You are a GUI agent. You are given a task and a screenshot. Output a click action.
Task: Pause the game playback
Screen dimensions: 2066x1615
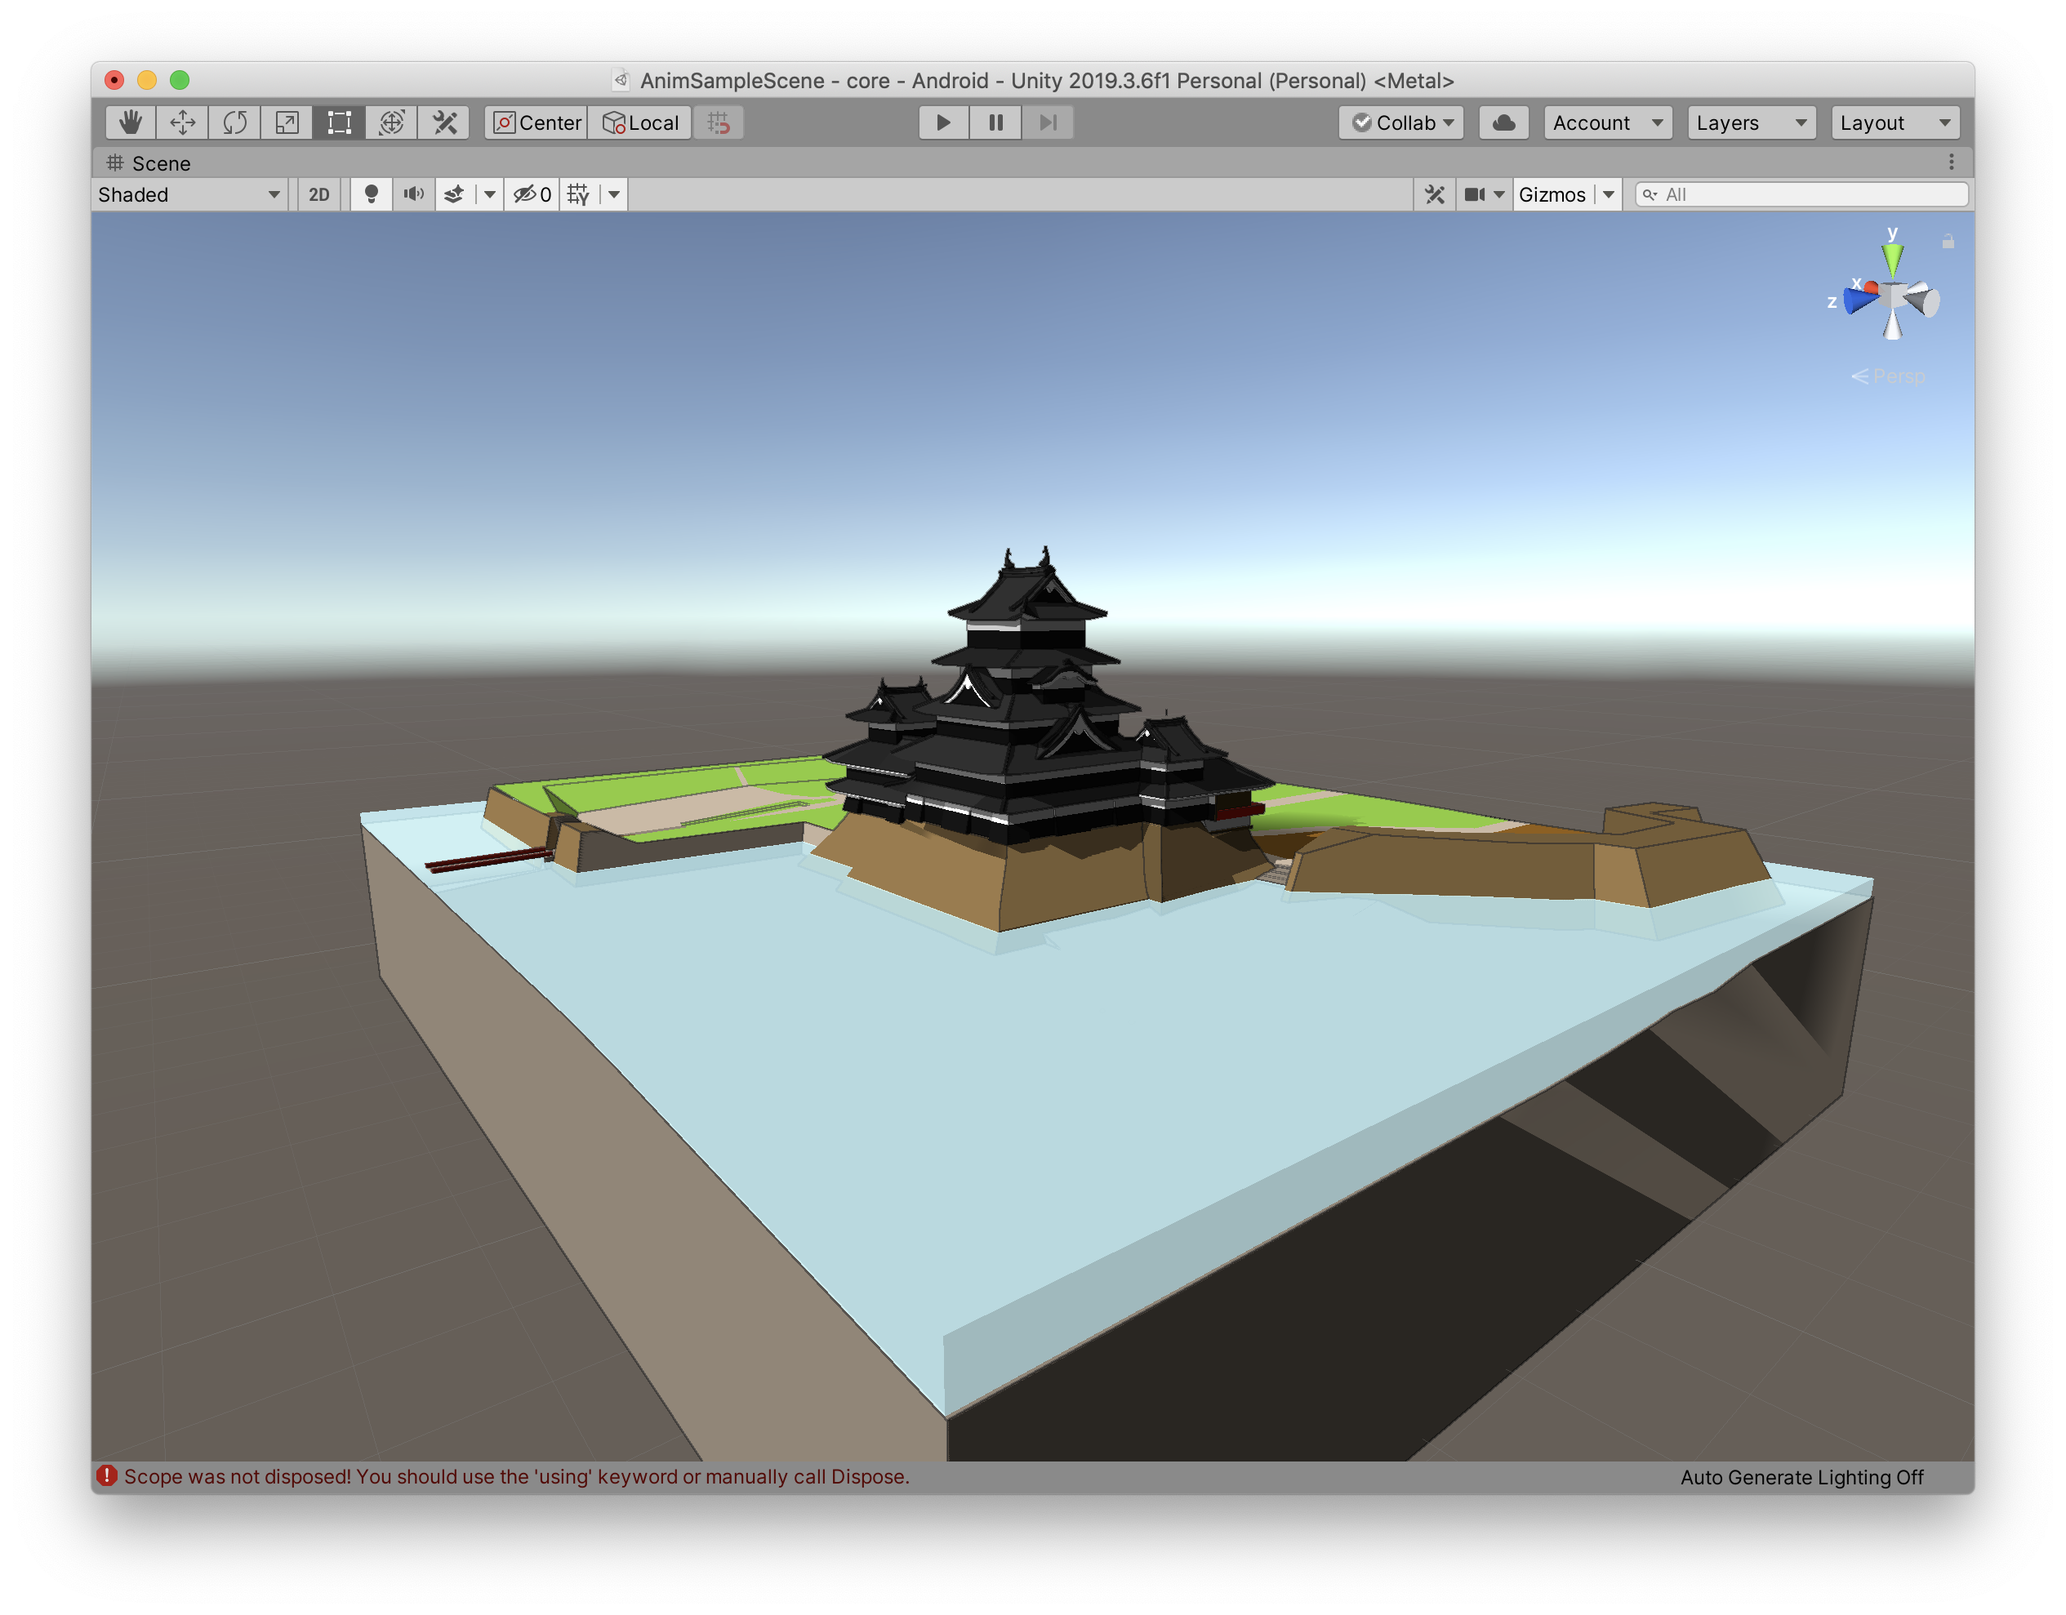(995, 123)
